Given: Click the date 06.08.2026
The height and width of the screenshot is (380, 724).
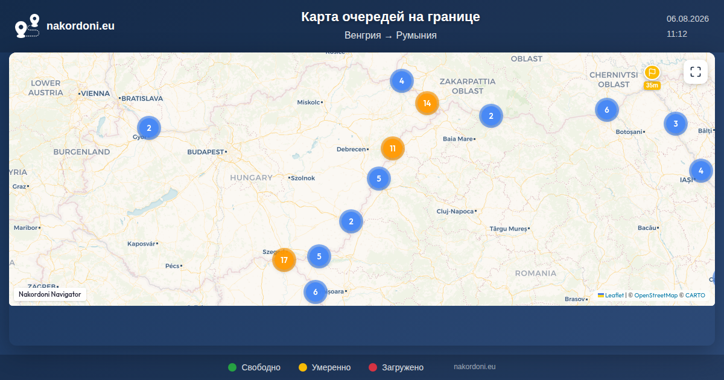Looking at the screenshot, I should click(x=688, y=19).
